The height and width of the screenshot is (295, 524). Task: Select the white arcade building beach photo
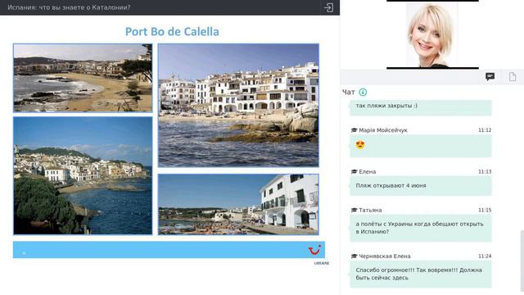tap(238, 204)
